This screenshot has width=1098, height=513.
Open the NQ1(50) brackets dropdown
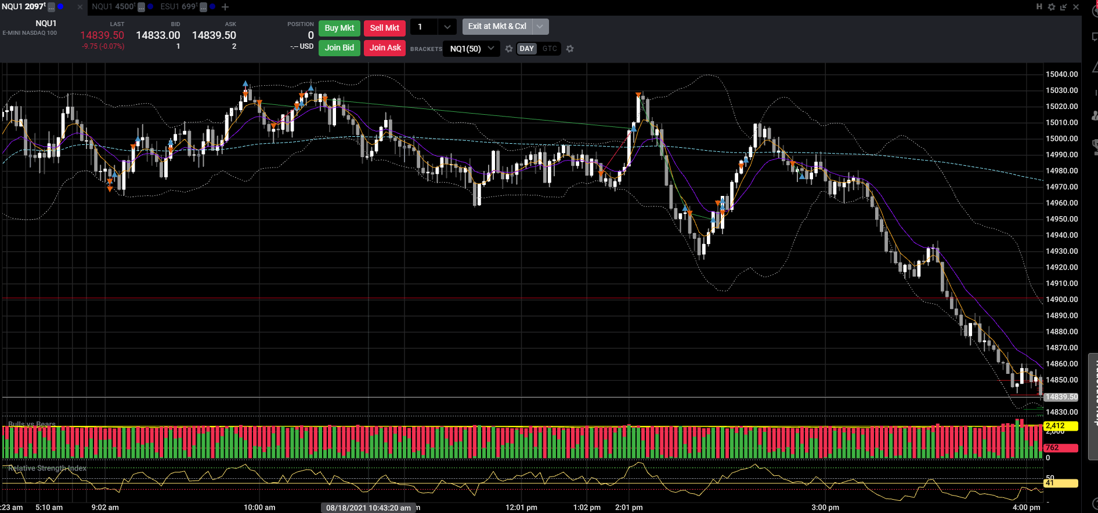(x=471, y=49)
